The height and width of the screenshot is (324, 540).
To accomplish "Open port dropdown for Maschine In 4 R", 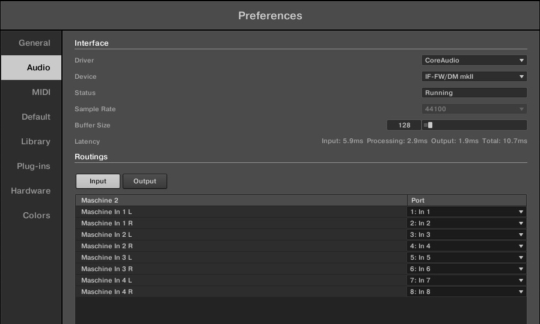I will (467, 292).
